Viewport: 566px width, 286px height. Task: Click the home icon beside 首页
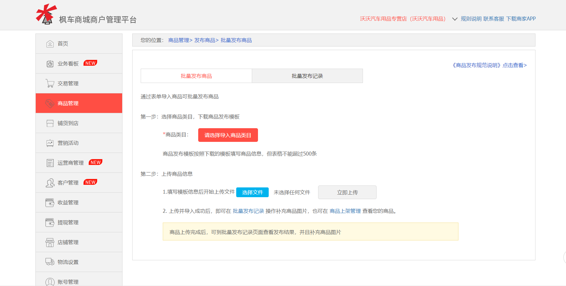click(50, 44)
